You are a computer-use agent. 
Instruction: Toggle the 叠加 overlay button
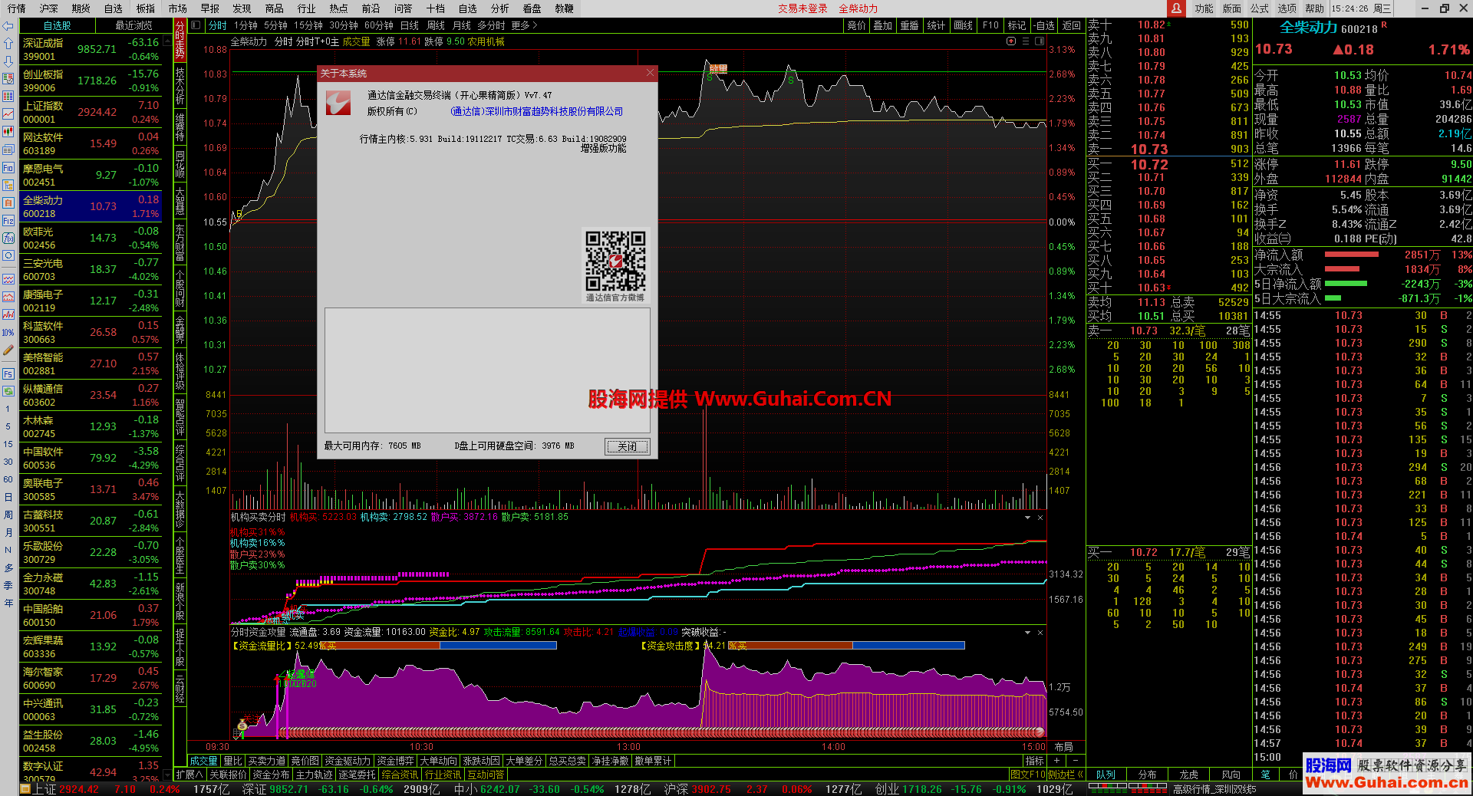pyautogui.click(x=882, y=25)
